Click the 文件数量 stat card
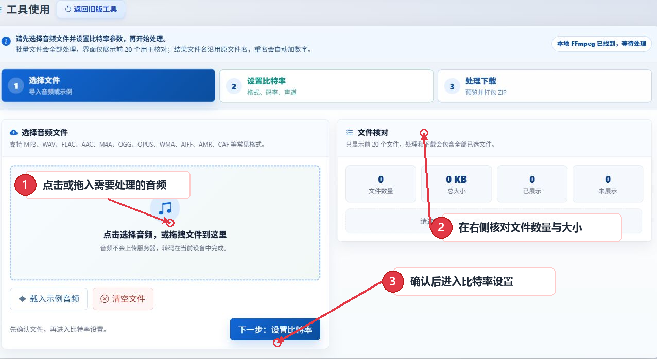 (381, 184)
